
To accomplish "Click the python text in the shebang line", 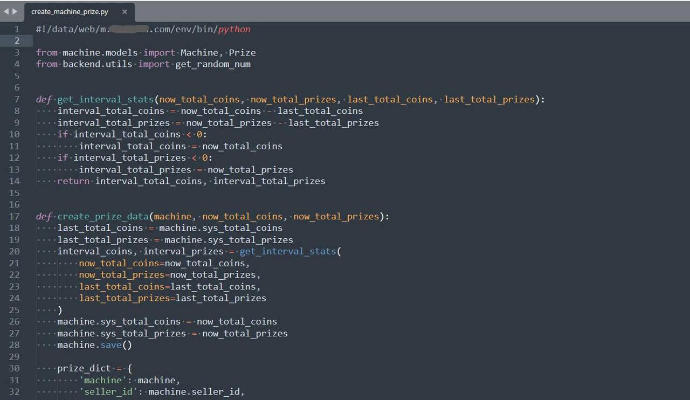I will (x=234, y=29).
